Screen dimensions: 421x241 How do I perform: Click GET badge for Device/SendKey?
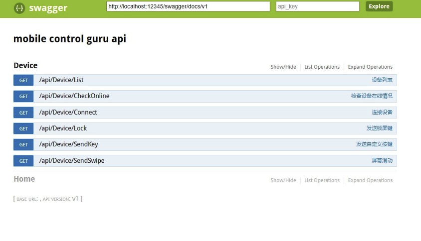click(x=23, y=145)
